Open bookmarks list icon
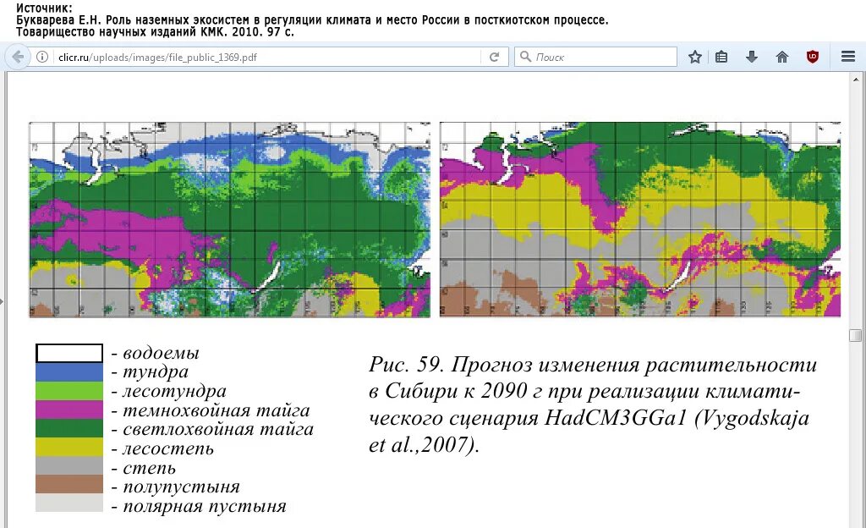This screenshot has height=528, width=866. [x=721, y=57]
